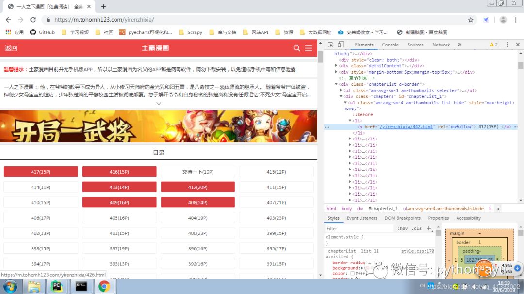524x294 pixels.
Task: Open PyCharm from the taskbar
Action: click(x=56, y=287)
